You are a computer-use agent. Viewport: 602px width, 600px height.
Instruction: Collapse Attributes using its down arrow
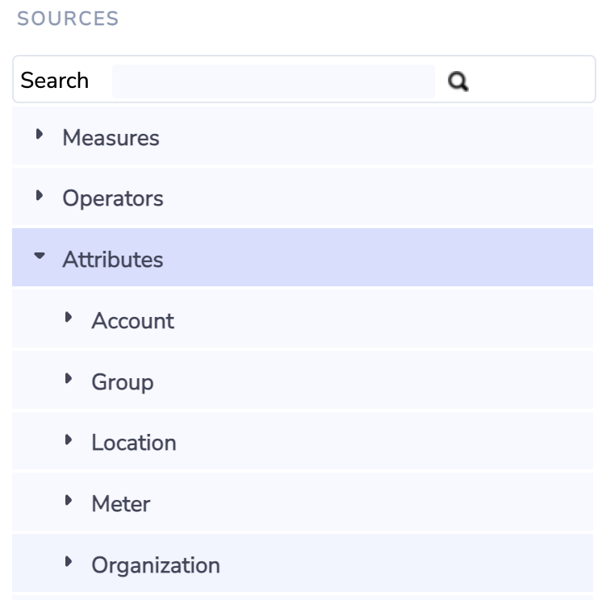click(x=40, y=255)
